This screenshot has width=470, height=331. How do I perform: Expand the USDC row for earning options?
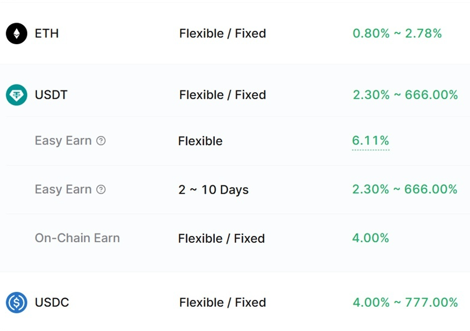click(52, 302)
